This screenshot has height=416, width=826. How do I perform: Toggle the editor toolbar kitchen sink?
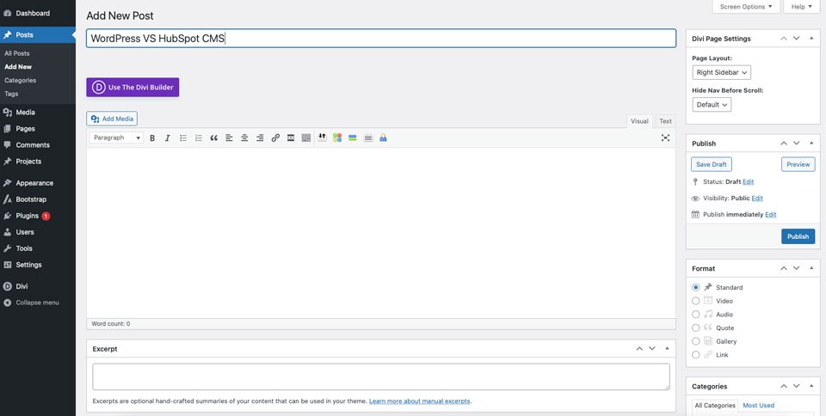306,138
